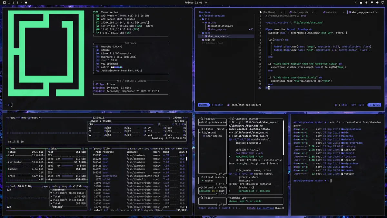
Task: Click Kill in btop footer
Action: [137, 210]
